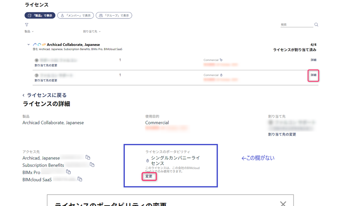Screen dimensions: 356x206
Task: Click the Archicad Collaborate product icons
Action: (x=39, y=45)
